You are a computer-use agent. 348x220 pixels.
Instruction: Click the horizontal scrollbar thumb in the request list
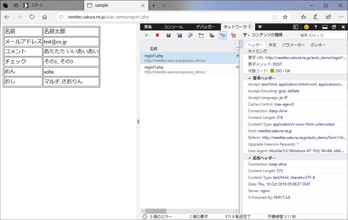[156, 211]
